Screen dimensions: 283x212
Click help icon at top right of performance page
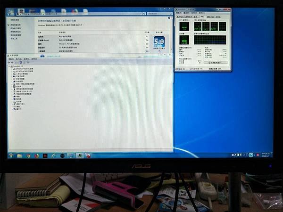(x=169, y=18)
